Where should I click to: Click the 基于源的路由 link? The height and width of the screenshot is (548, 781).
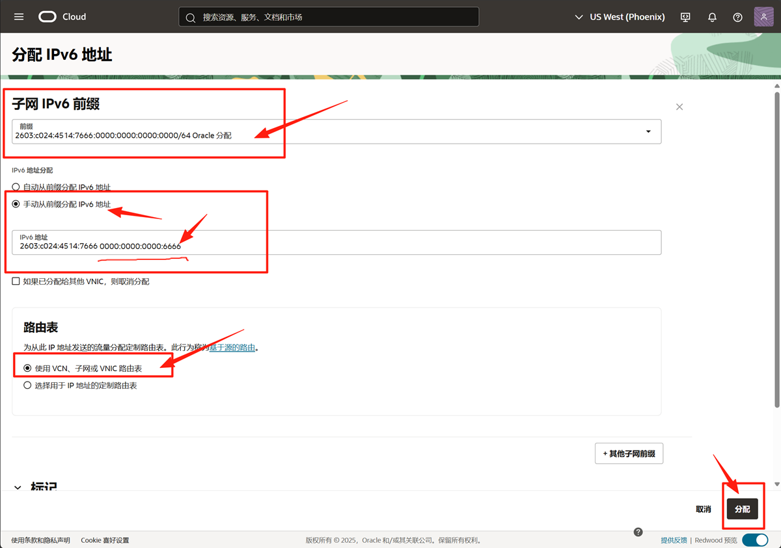click(x=232, y=348)
